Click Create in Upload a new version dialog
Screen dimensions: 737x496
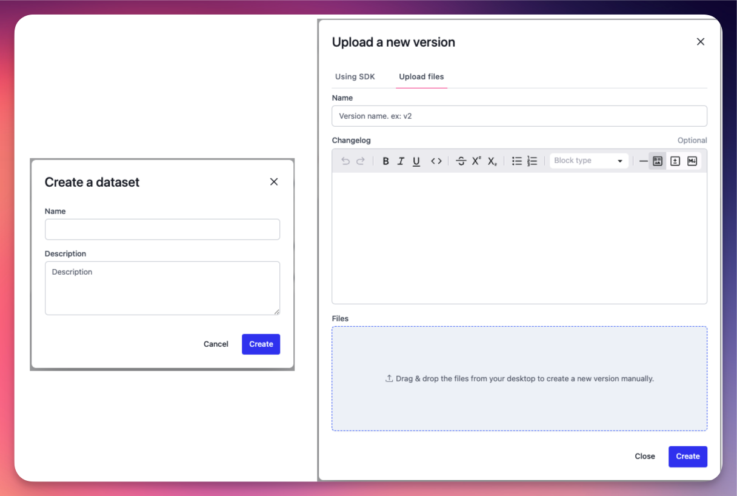[687, 457]
